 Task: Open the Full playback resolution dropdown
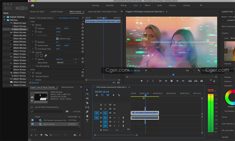click(x=190, y=70)
